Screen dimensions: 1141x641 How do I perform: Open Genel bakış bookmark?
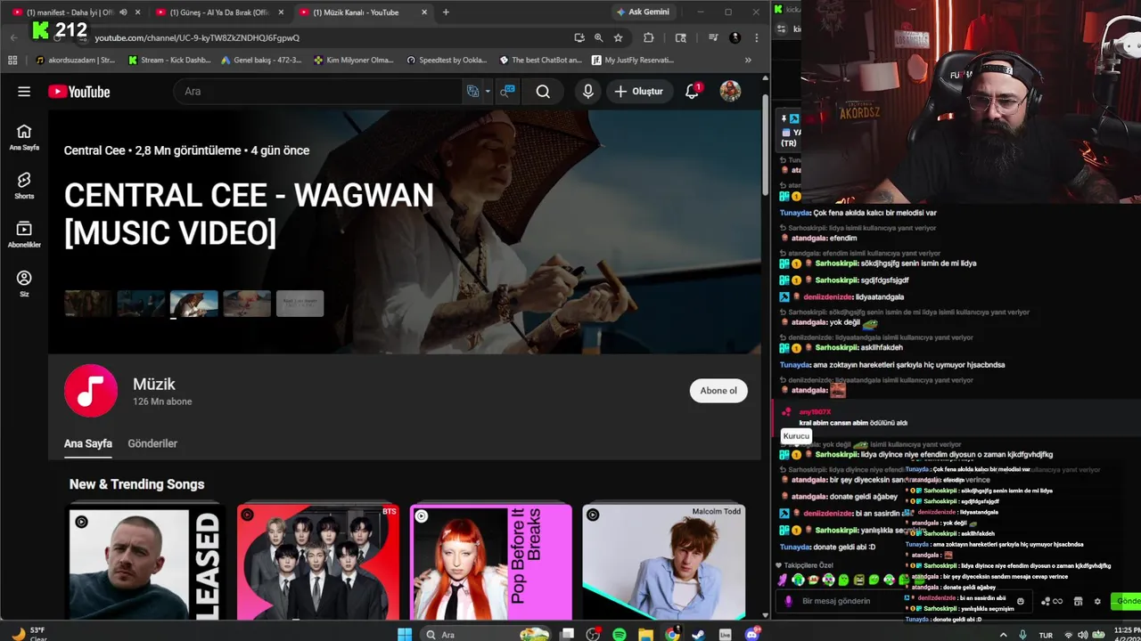coord(261,60)
